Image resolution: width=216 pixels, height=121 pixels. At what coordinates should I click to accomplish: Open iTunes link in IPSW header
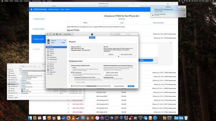point(62,9)
